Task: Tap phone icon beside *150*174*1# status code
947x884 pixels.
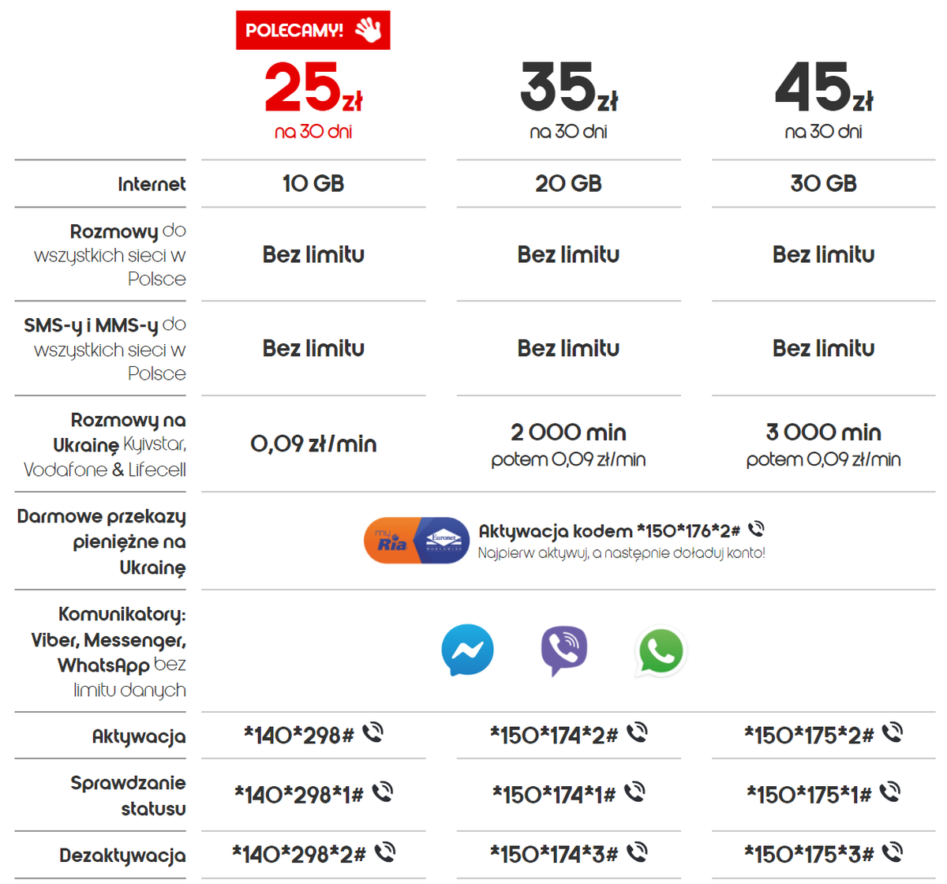Action: tap(634, 792)
